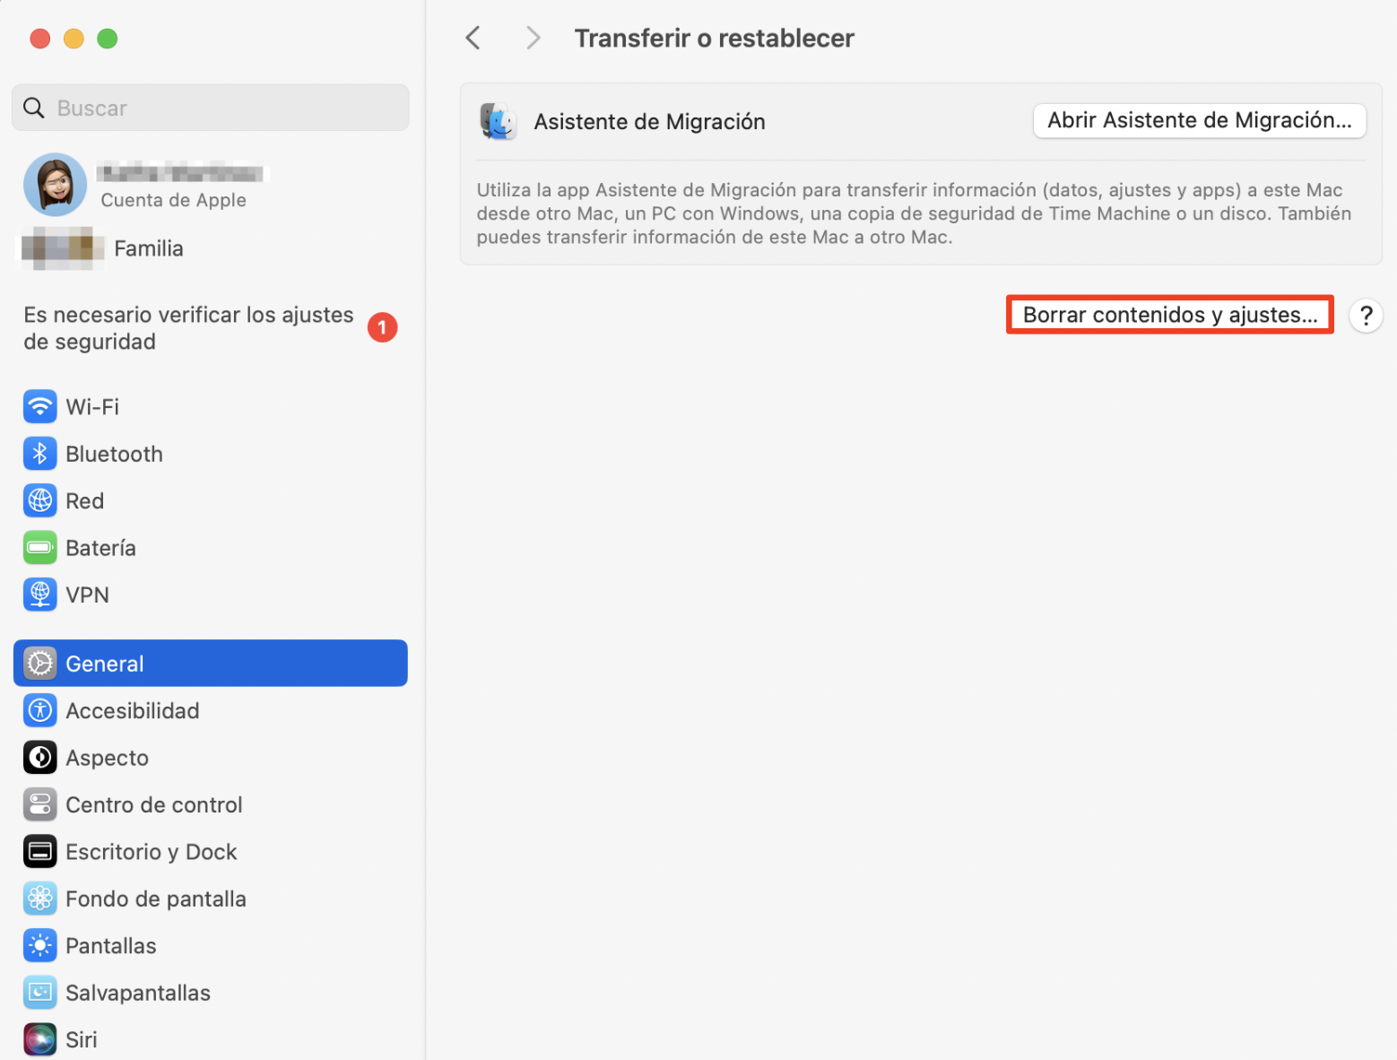The width and height of the screenshot is (1397, 1060).
Task: Select the General sidebar entry
Action: (x=104, y=663)
